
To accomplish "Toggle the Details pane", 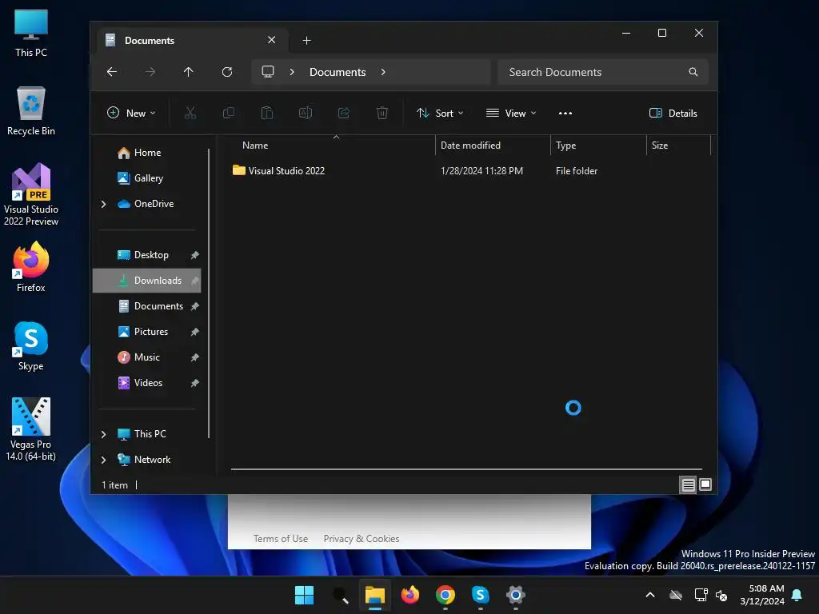I will 673,113.
